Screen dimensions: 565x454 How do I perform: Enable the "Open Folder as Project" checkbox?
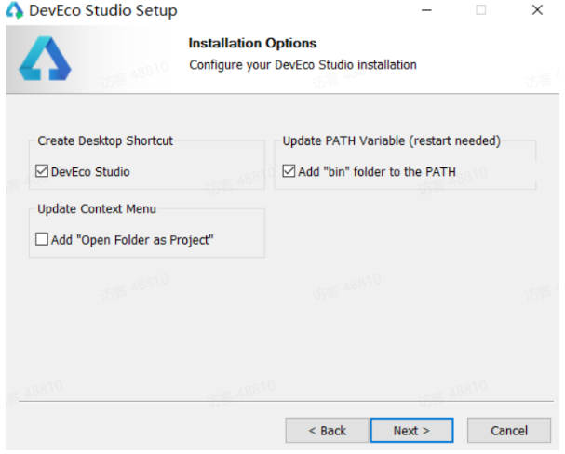coord(41,240)
